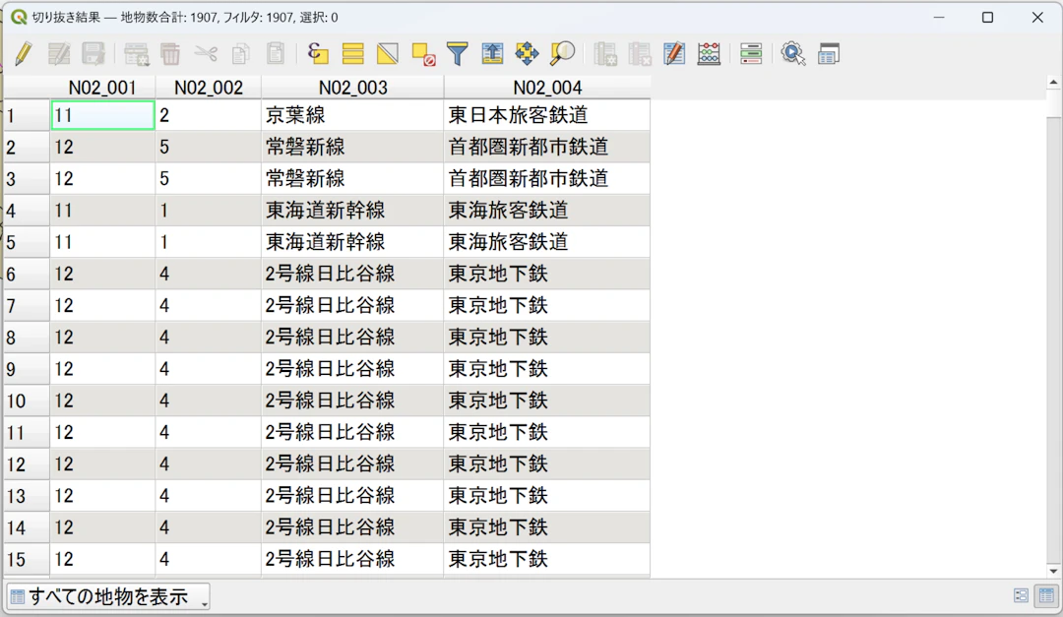This screenshot has width=1063, height=617.
Task: Click the select all features icon
Action: tap(352, 53)
